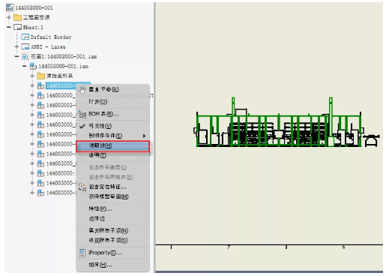The image size is (389, 276).
Task: Expand the selected 144001000 component node
Action: pos(32,85)
